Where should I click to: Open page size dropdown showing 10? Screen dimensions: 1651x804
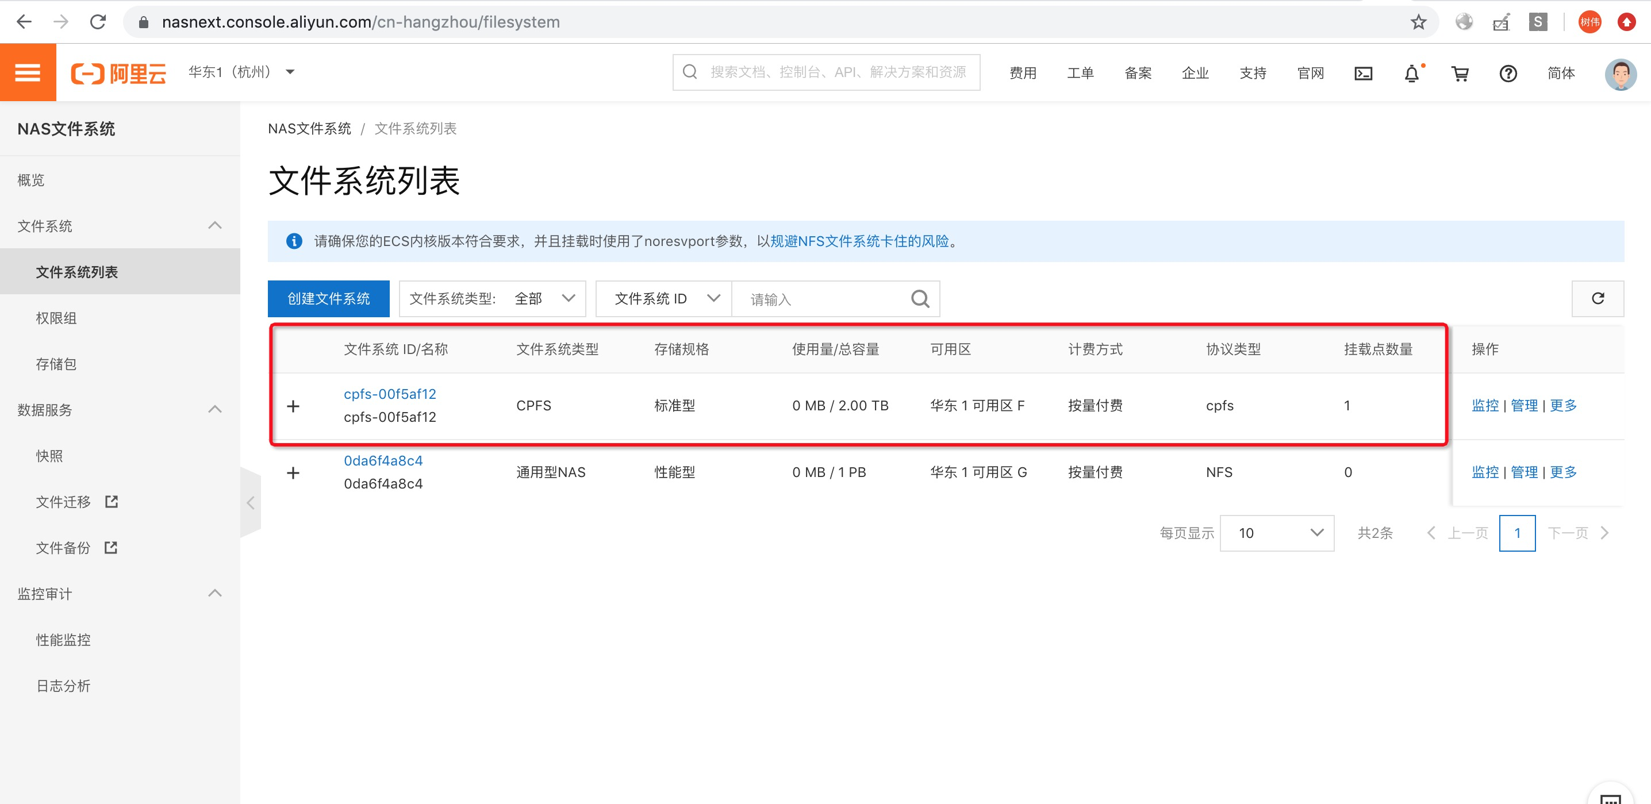coord(1277,533)
